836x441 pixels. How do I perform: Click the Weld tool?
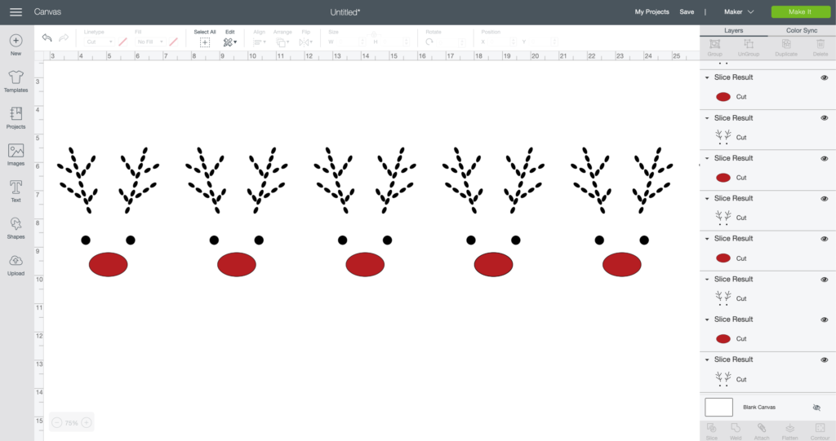pyautogui.click(x=736, y=431)
